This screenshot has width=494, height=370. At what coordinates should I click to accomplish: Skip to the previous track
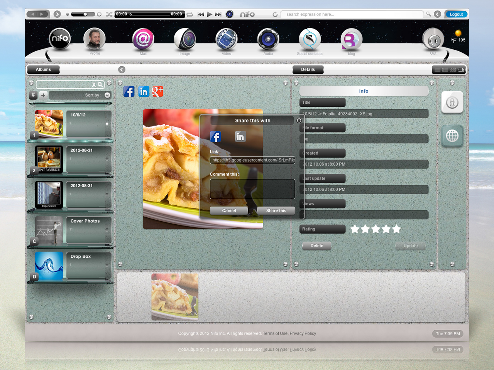[201, 14]
